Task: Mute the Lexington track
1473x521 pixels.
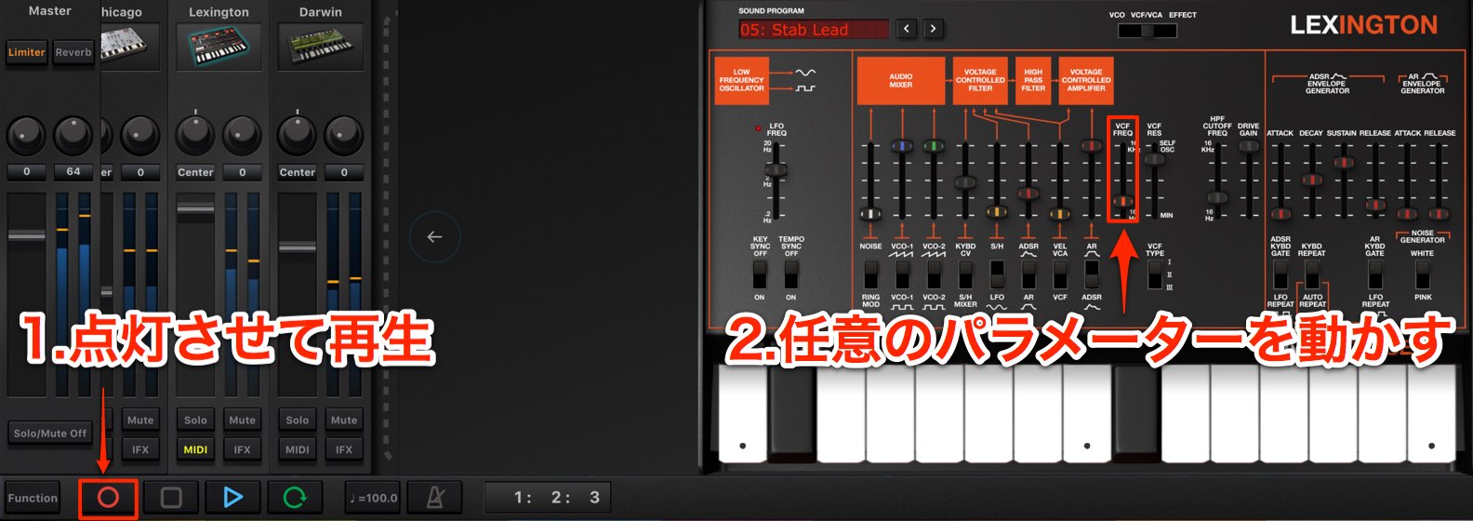Action: 242,421
